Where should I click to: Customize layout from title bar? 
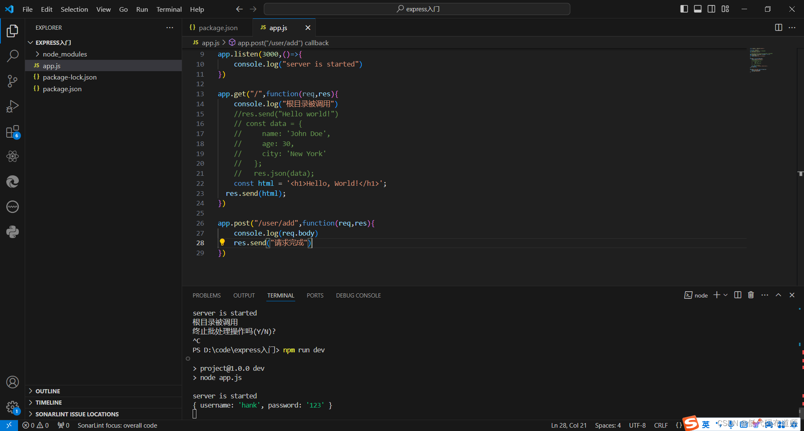(725, 9)
